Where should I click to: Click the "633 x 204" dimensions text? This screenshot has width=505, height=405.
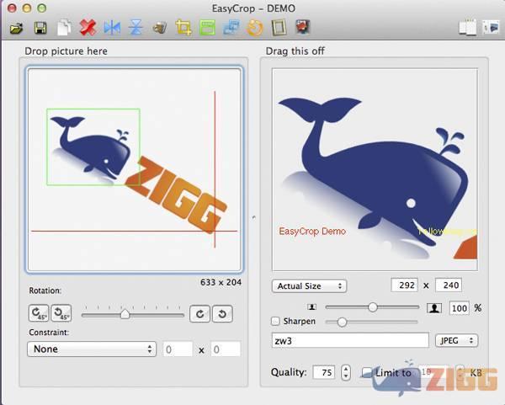(x=221, y=282)
